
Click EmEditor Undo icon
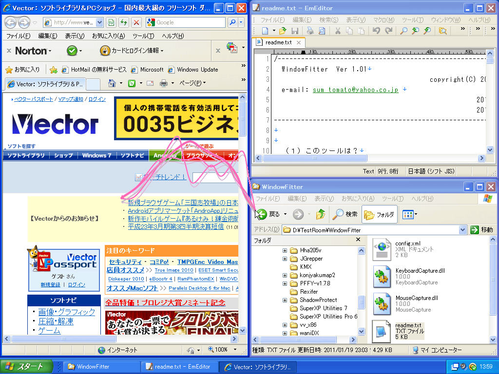pos(377,31)
